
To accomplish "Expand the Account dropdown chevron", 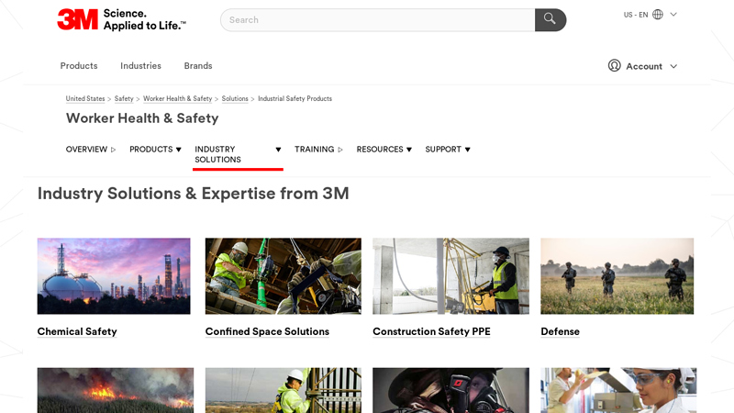I will click(673, 66).
